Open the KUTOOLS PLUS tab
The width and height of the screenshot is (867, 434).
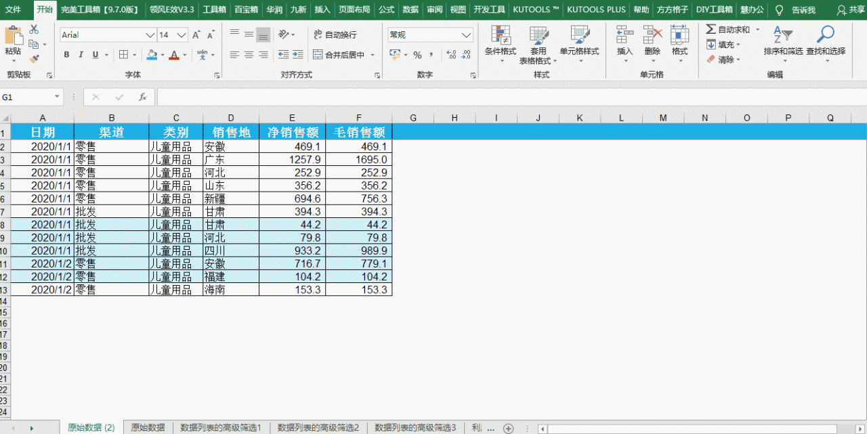[596, 9]
